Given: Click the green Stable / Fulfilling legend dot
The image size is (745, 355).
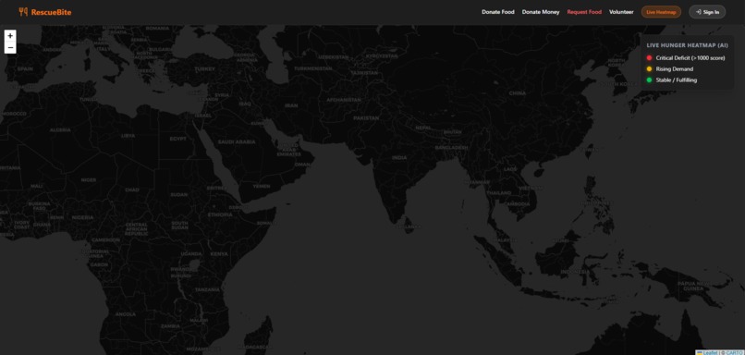Looking at the screenshot, I should (x=649, y=80).
